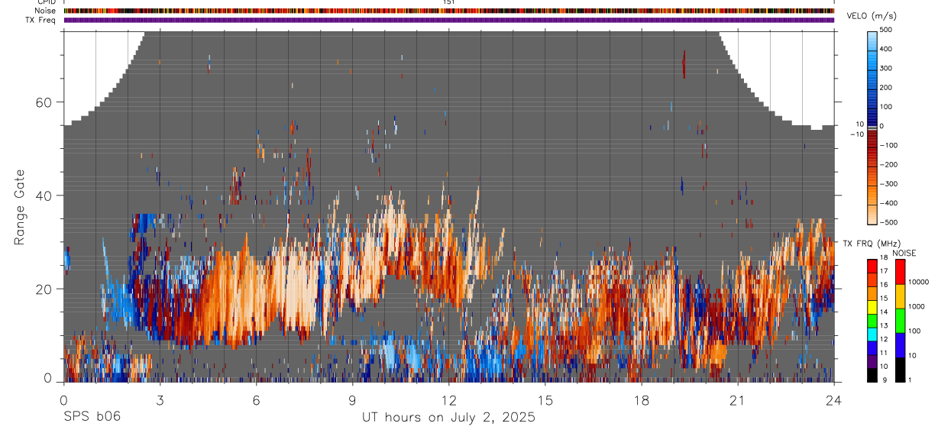Screen dimensions: 938x433
Task: Click the x-axis tick label 15
Action: point(545,400)
